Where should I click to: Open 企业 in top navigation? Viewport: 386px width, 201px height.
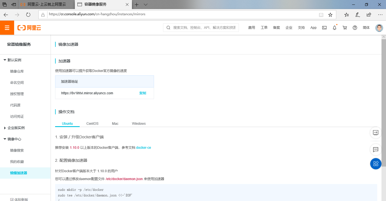[x=289, y=28]
